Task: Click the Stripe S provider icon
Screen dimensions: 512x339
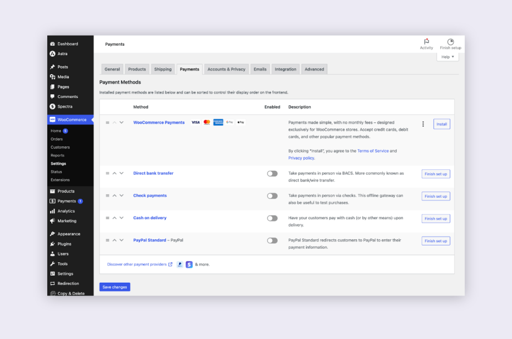Action: [x=189, y=264]
